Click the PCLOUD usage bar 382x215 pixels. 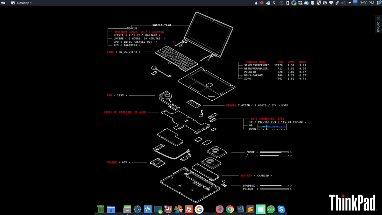(274, 189)
